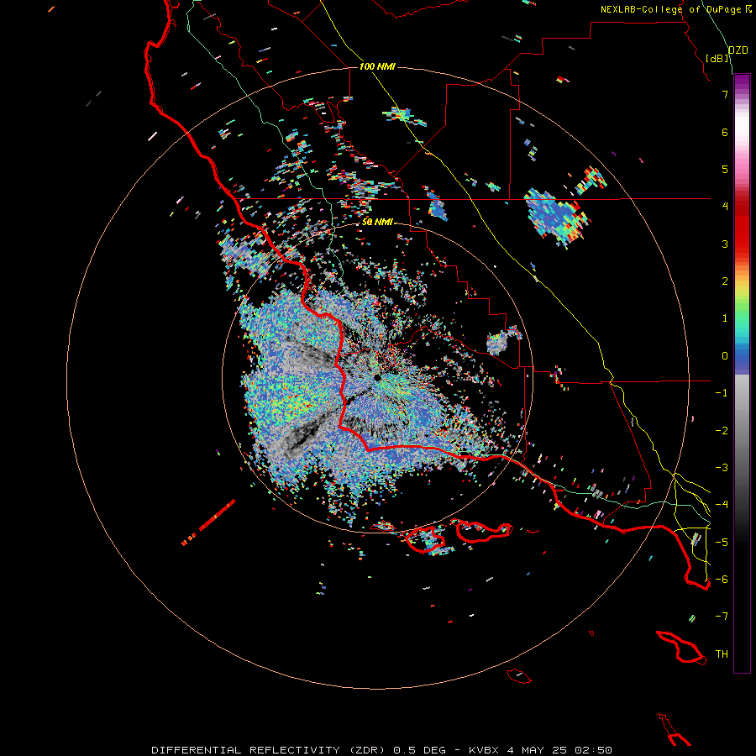Click the 6 value on the color scale
756x756 pixels.
(x=725, y=132)
